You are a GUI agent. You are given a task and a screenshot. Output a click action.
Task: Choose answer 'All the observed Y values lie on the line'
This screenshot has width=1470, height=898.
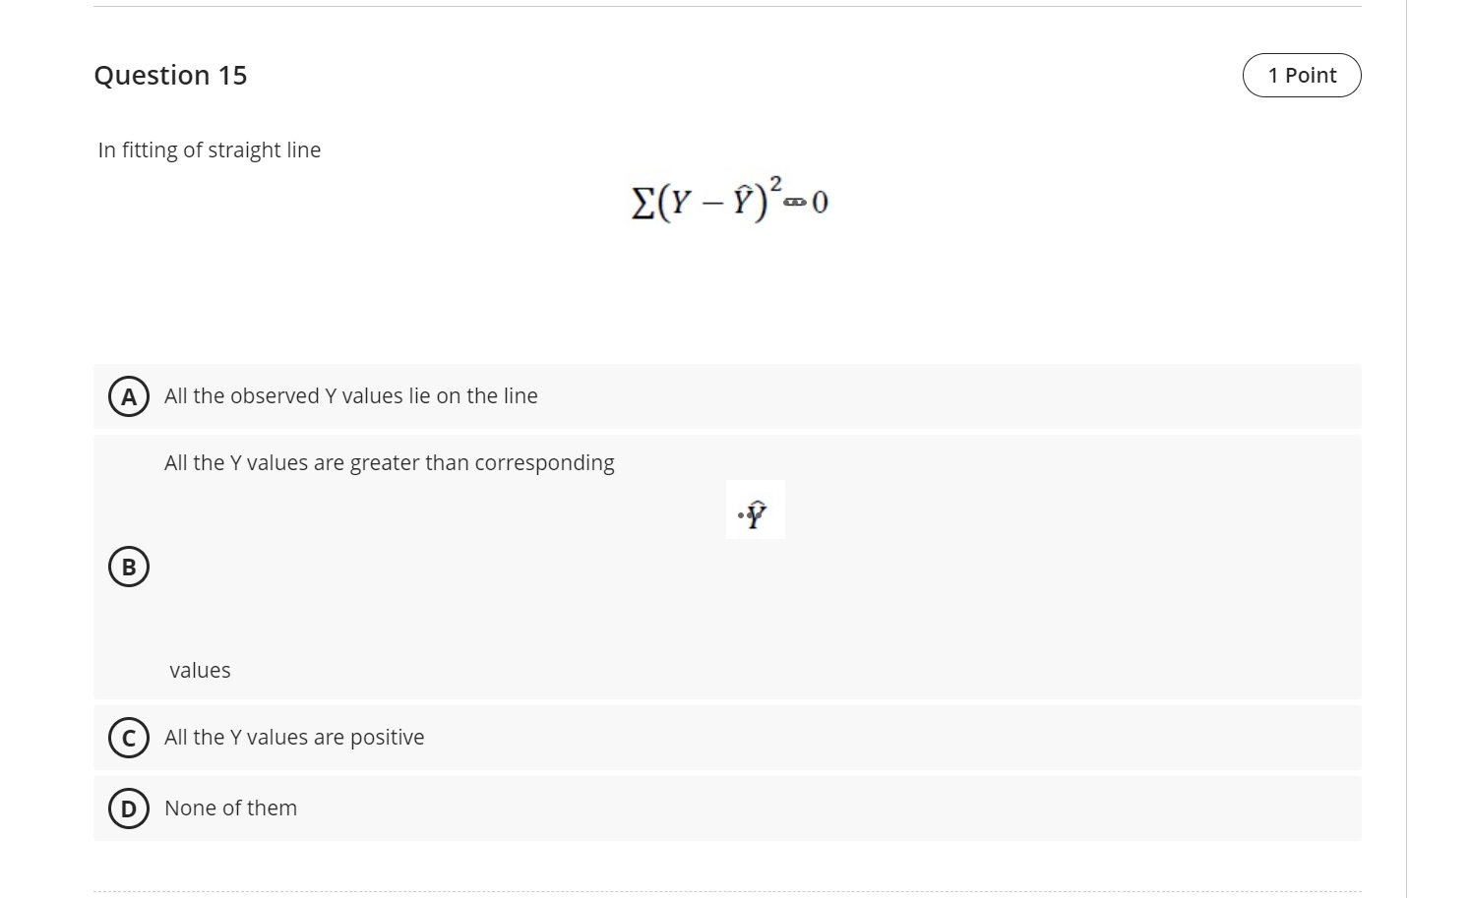point(350,395)
